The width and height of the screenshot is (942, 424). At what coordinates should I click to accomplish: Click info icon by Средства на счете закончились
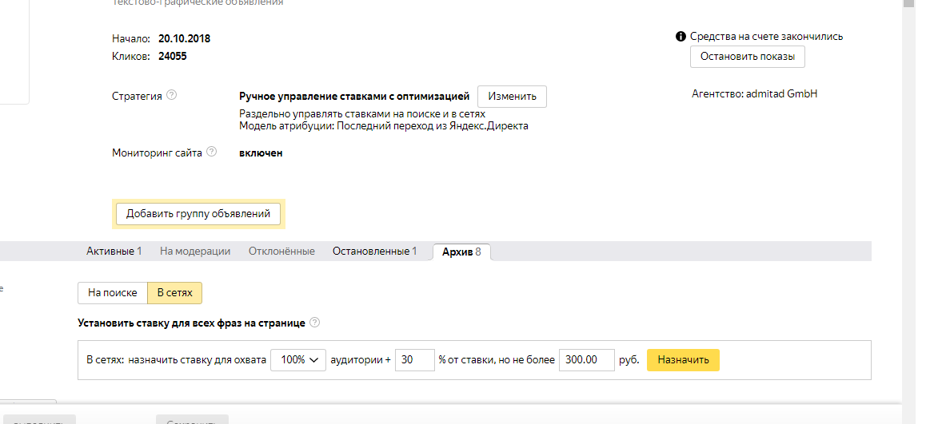(x=681, y=37)
